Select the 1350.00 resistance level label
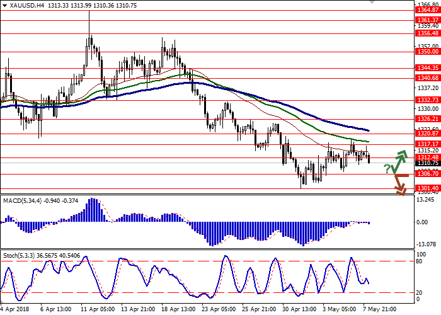The width and height of the screenshot is (441, 315). [426, 52]
